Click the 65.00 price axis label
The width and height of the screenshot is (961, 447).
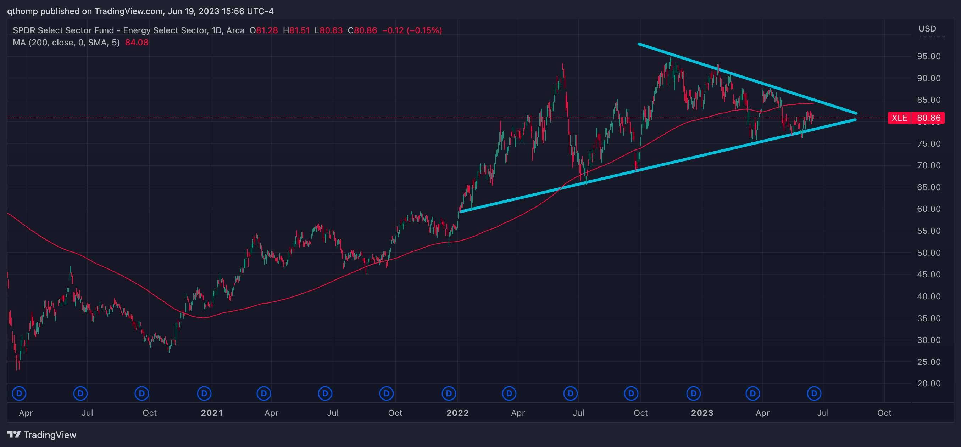[x=929, y=187]
